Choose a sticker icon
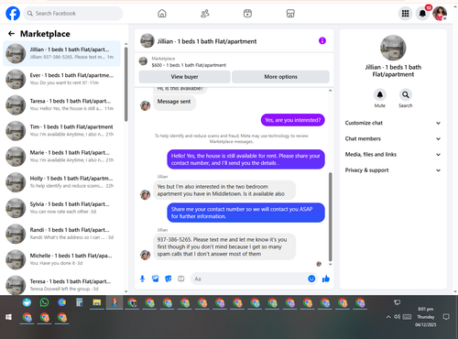458x339 pixels. (169, 279)
